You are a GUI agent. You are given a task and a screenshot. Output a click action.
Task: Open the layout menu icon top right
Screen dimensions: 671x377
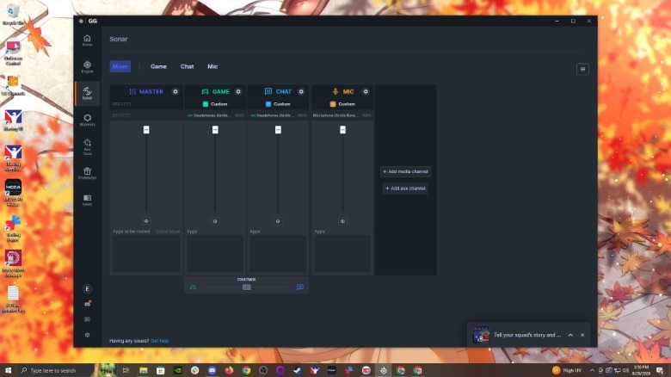click(x=582, y=69)
